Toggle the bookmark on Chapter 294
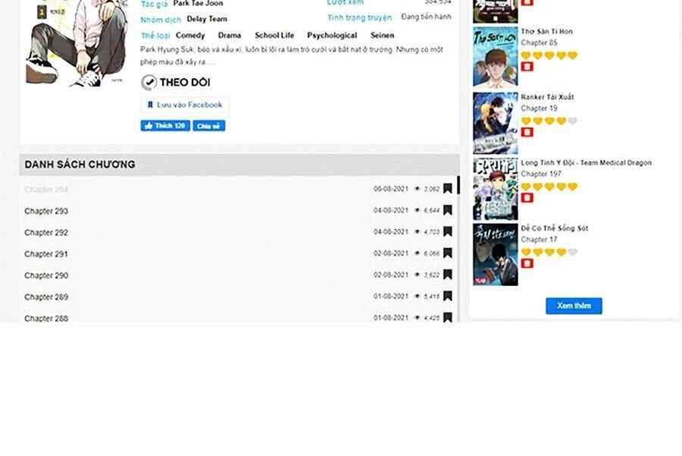Image resolution: width=682 pixels, height=456 pixels. 448,188
